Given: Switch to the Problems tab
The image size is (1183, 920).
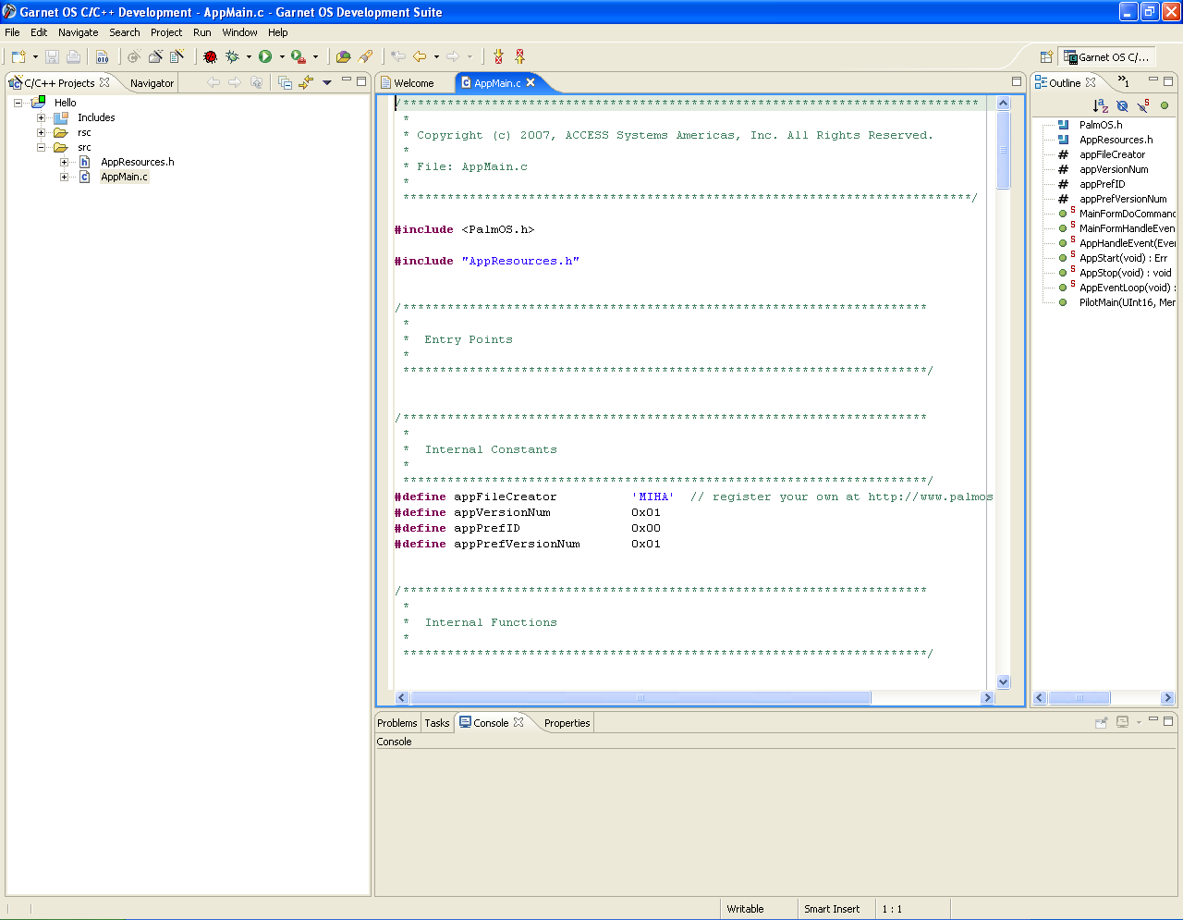Looking at the screenshot, I should (x=396, y=723).
